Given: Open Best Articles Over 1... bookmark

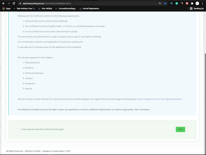Looking at the screenshot, I should tap(24, 9).
